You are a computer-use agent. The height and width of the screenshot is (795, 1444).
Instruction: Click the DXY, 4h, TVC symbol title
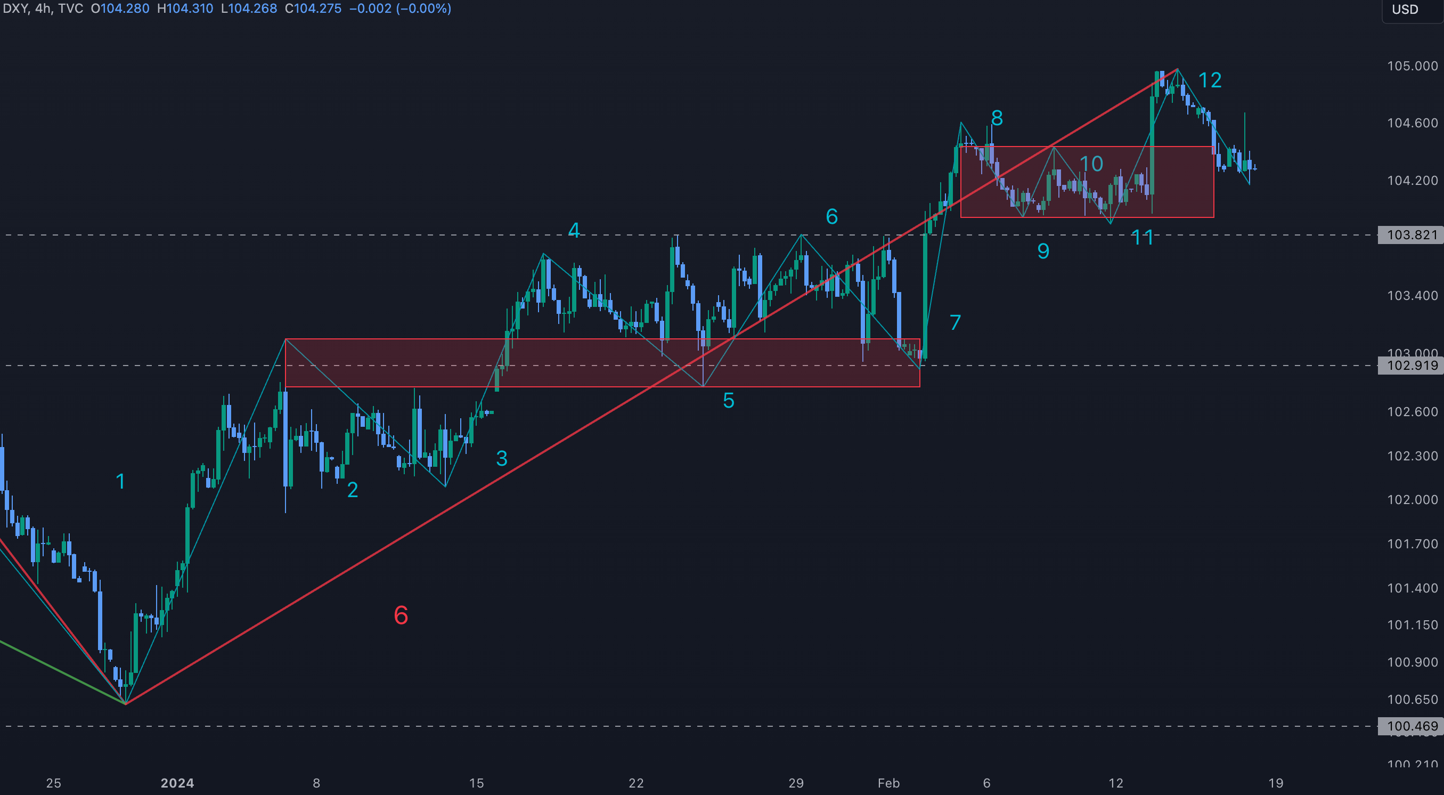coord(43,9)
